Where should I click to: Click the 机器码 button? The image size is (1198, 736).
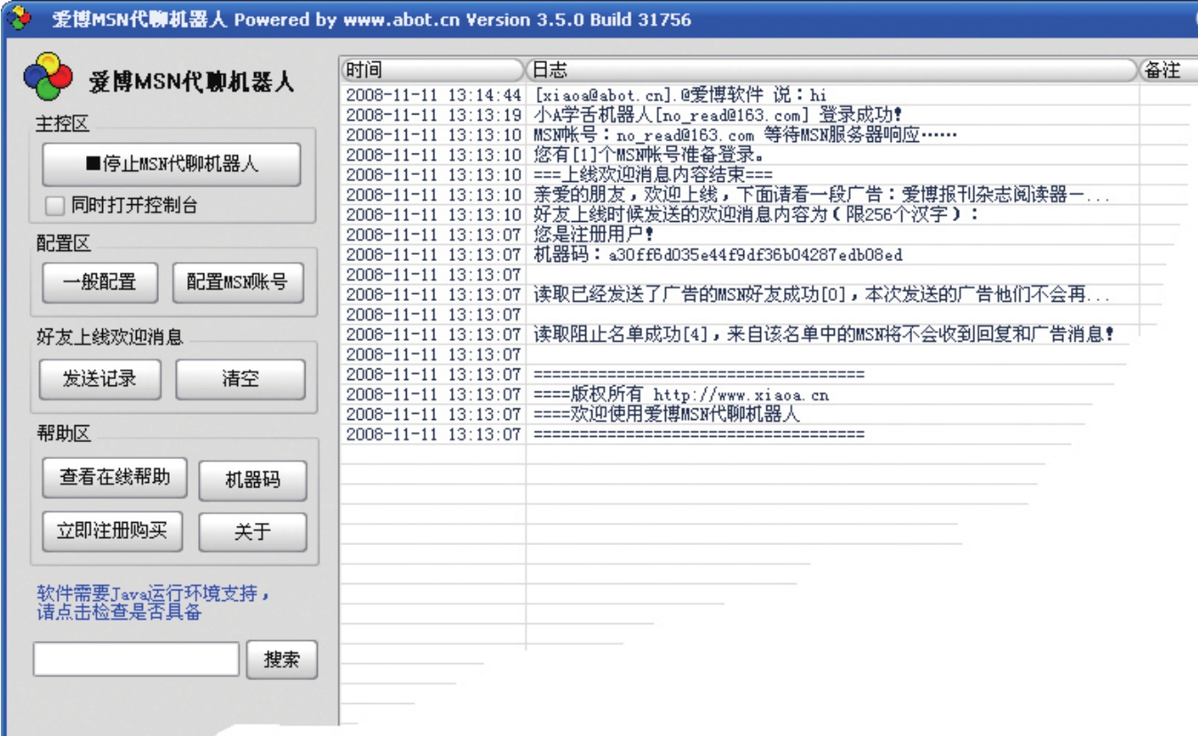click(252, 480)
